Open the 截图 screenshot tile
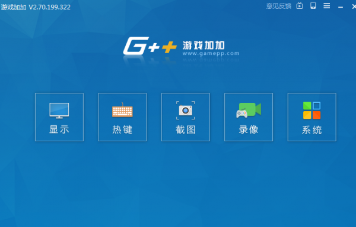The image size is (356, 227). pos(186,117)
